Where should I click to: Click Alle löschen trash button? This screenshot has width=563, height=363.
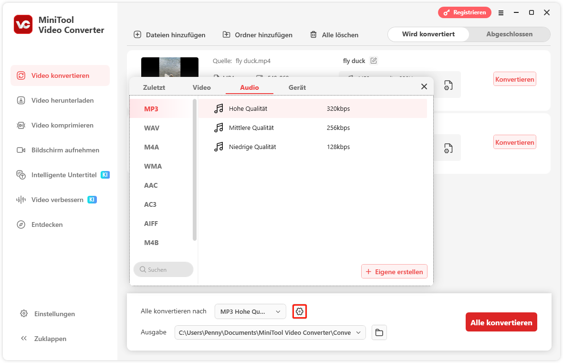coord(334,35)
